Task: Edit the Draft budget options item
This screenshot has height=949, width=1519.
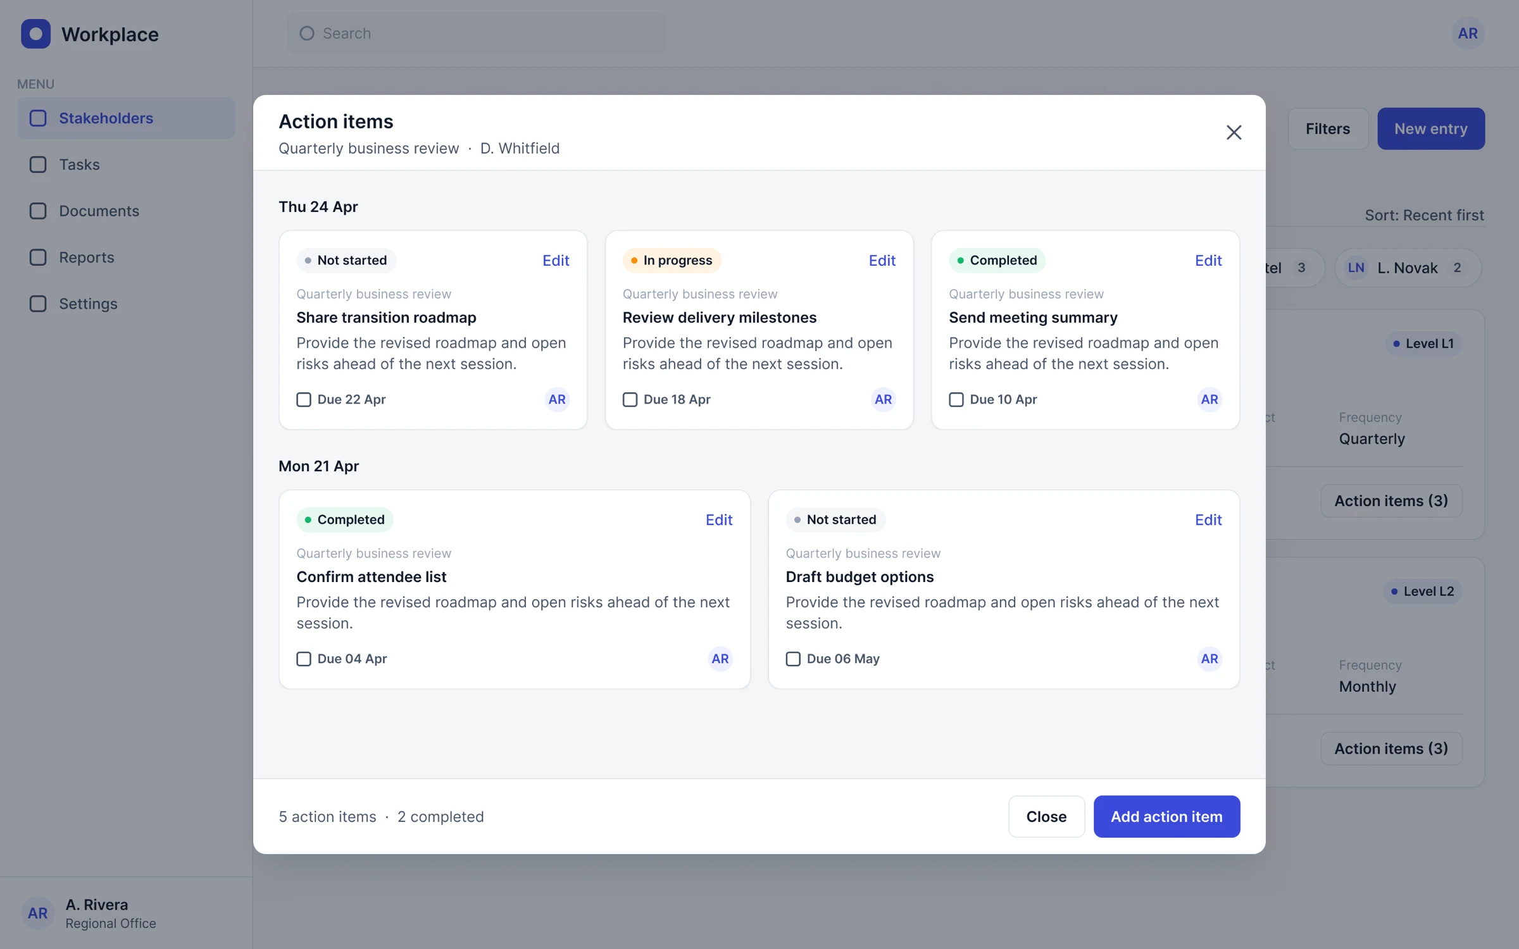Action: [1208, 520]
